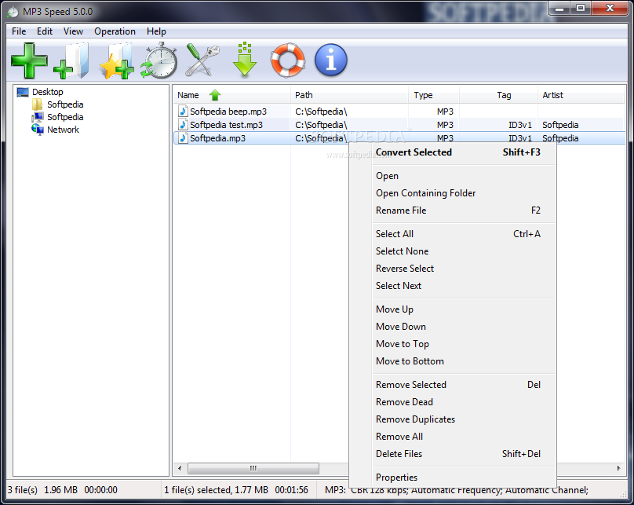Click the green download arrow icon
This screenshot has height=505, width=634.
click(245, 60)
